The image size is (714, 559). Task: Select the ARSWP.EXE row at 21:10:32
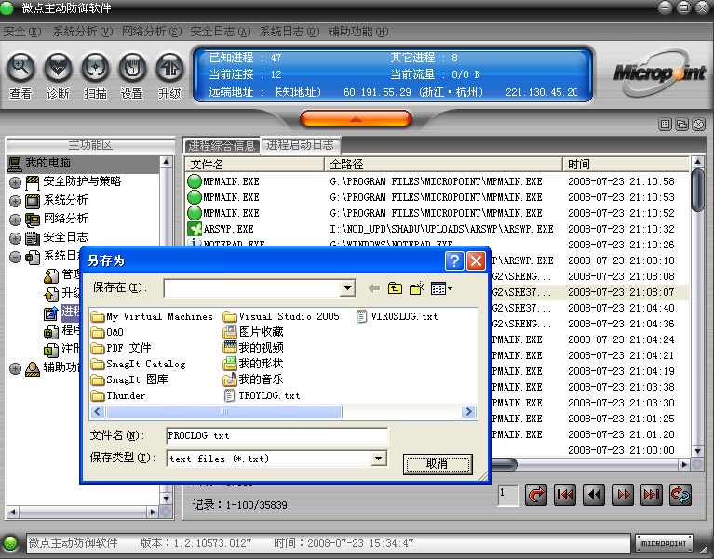click(438, 229)
